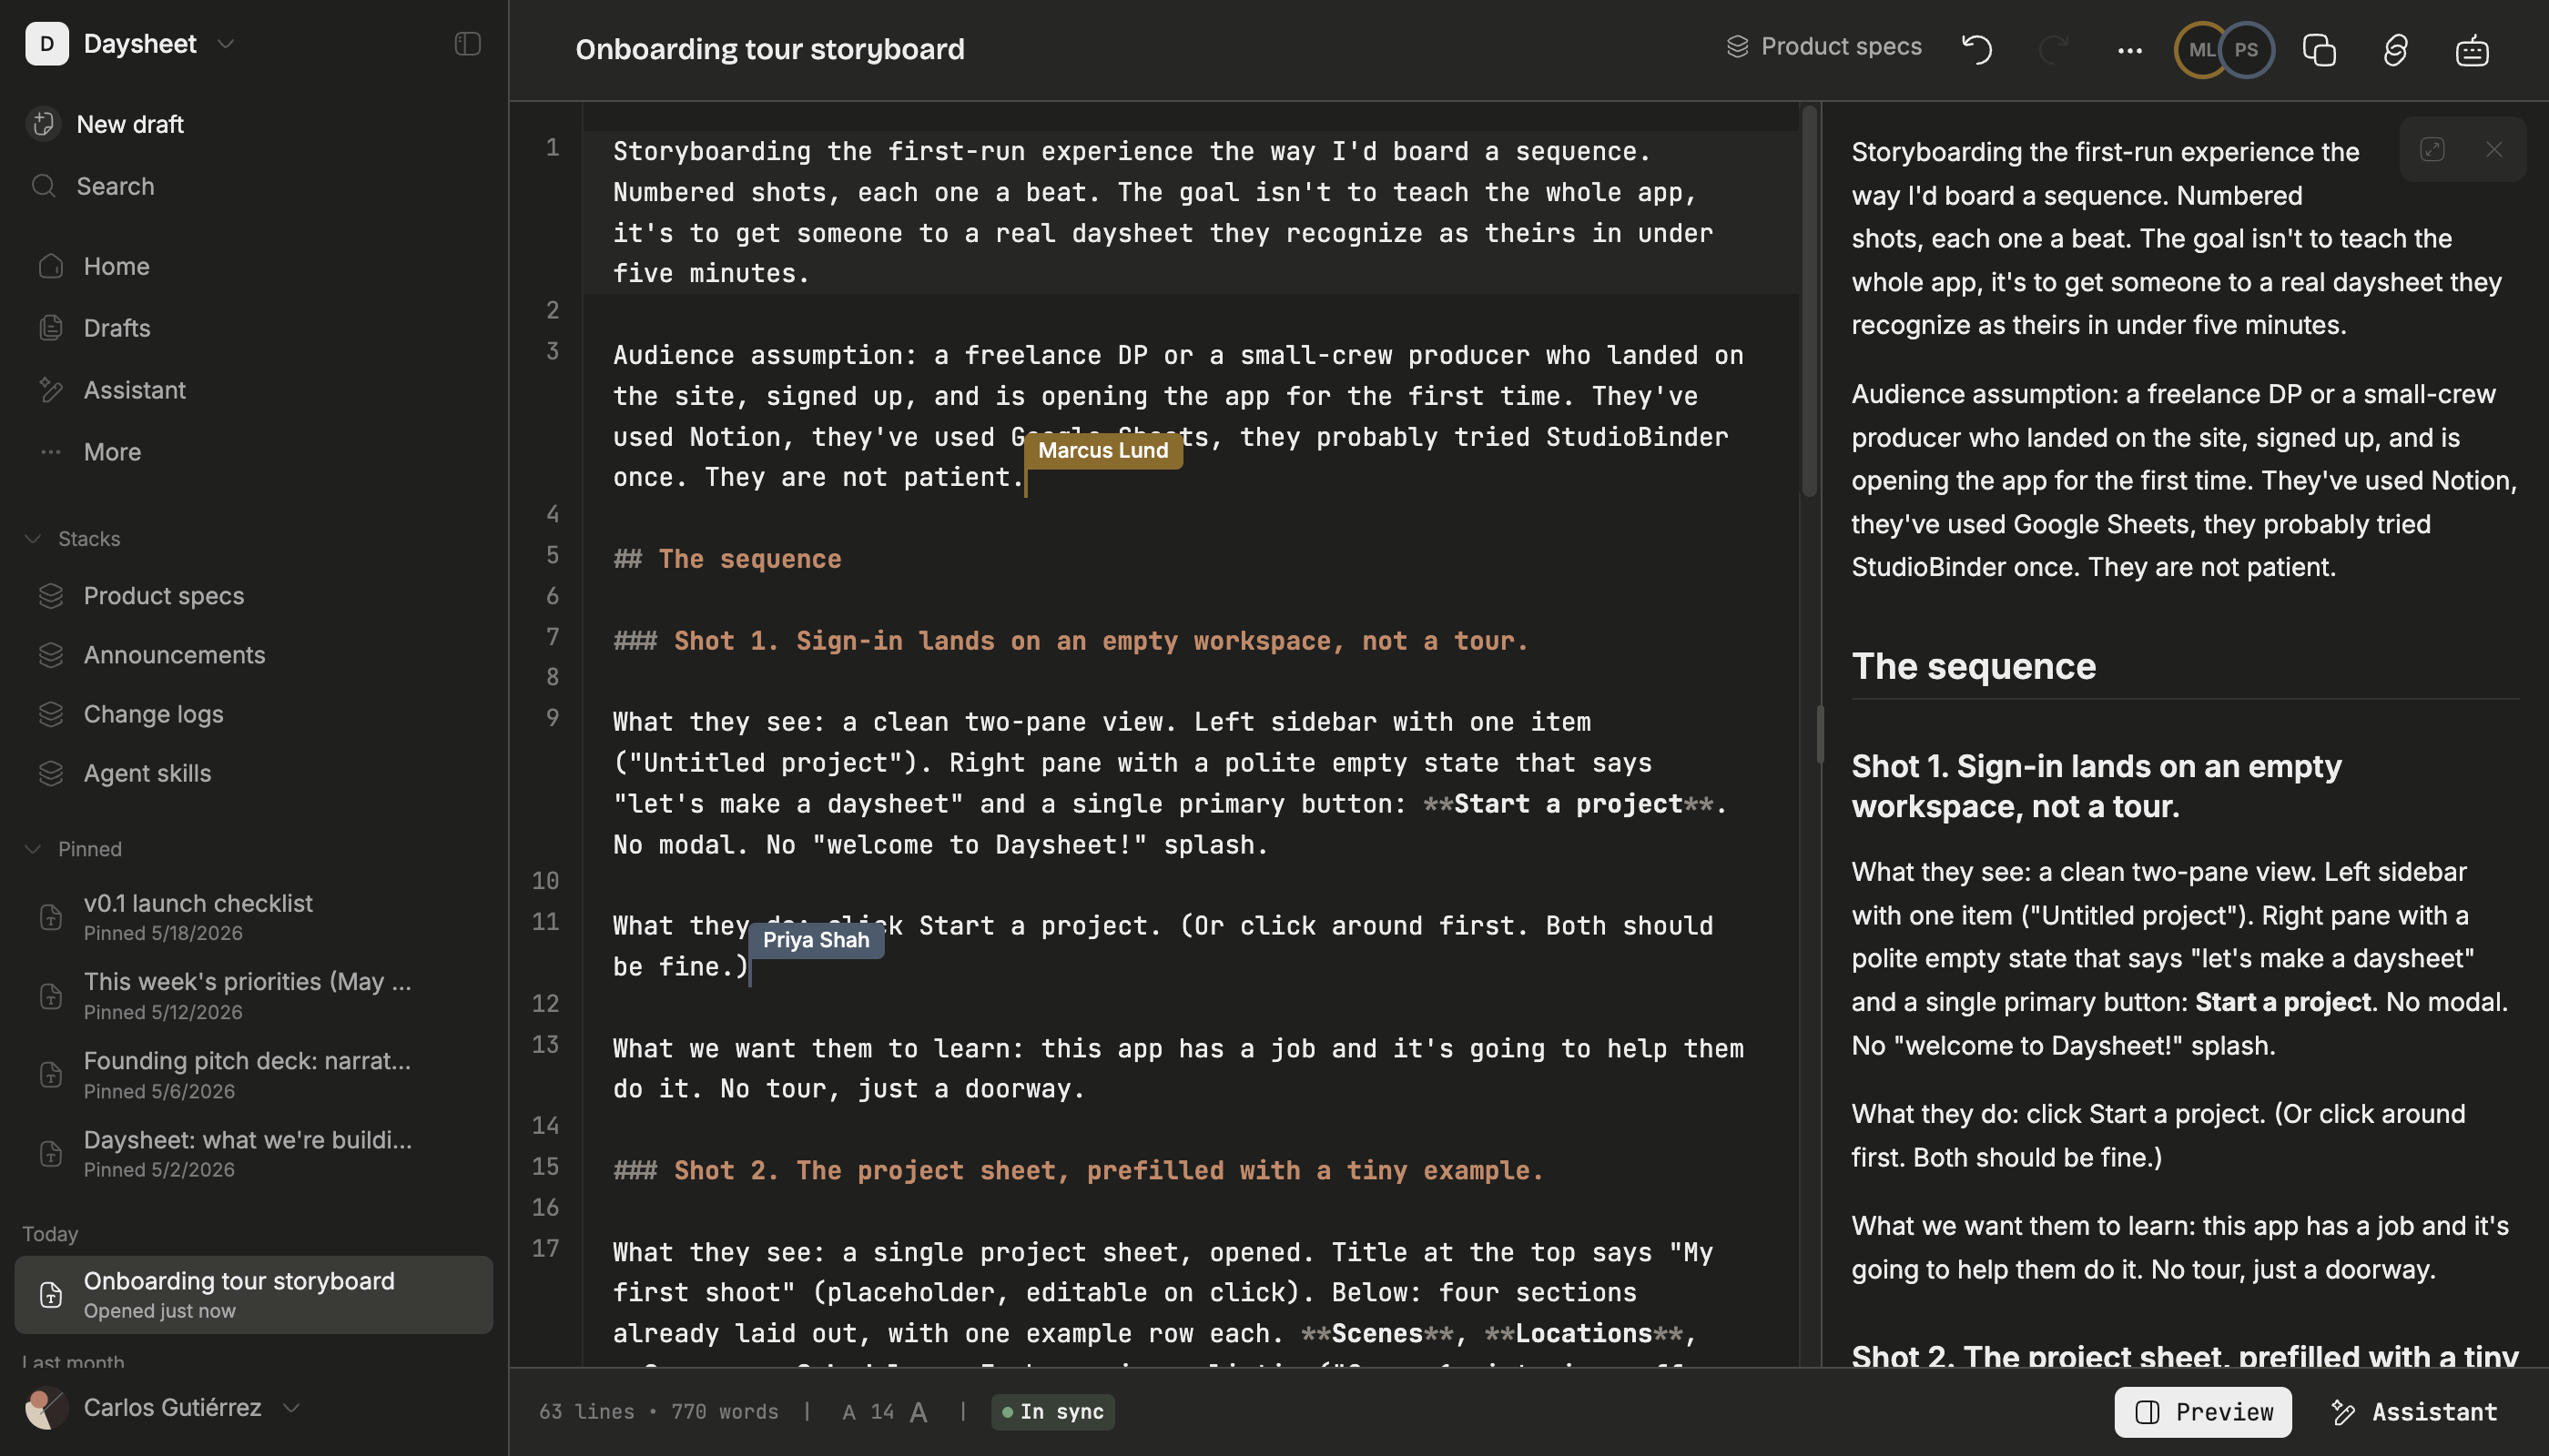Click the editor vertical scrollbar
Viewport: 2549px width, 1456px height.
point(1809,300)
